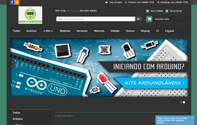Open the Facebook page icon
This screenshot has width=197, height=125.
(12, 2)
